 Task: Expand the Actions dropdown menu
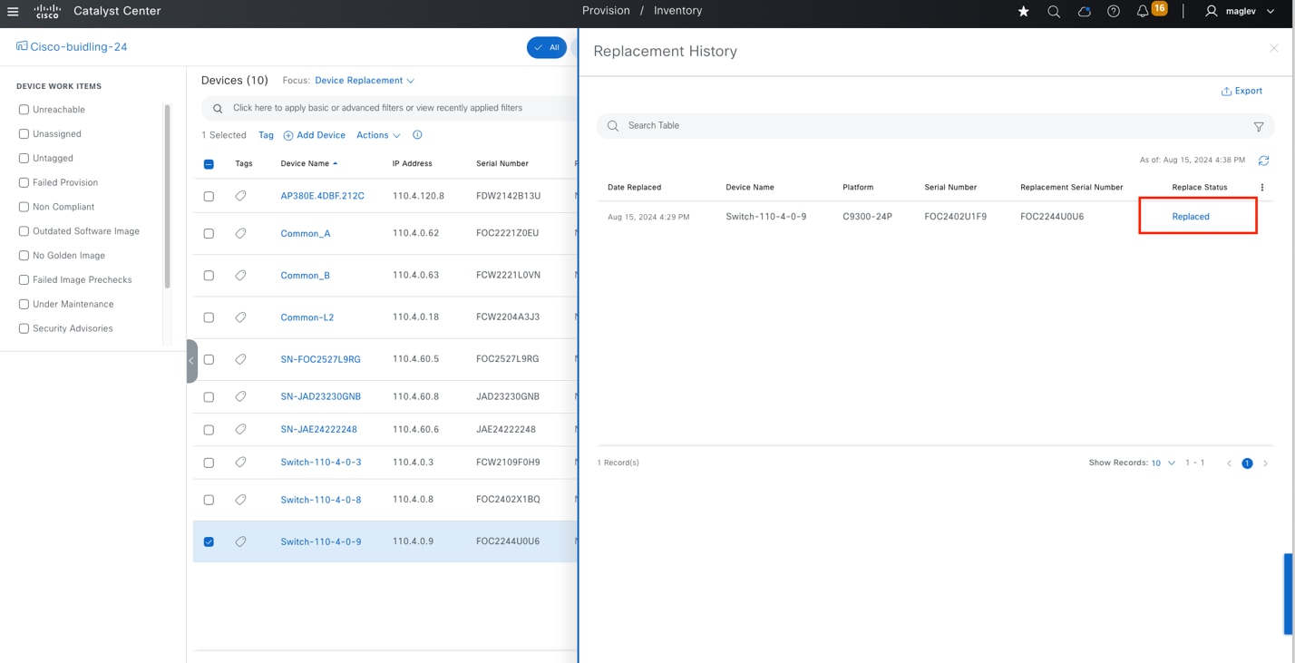(378, 135)
